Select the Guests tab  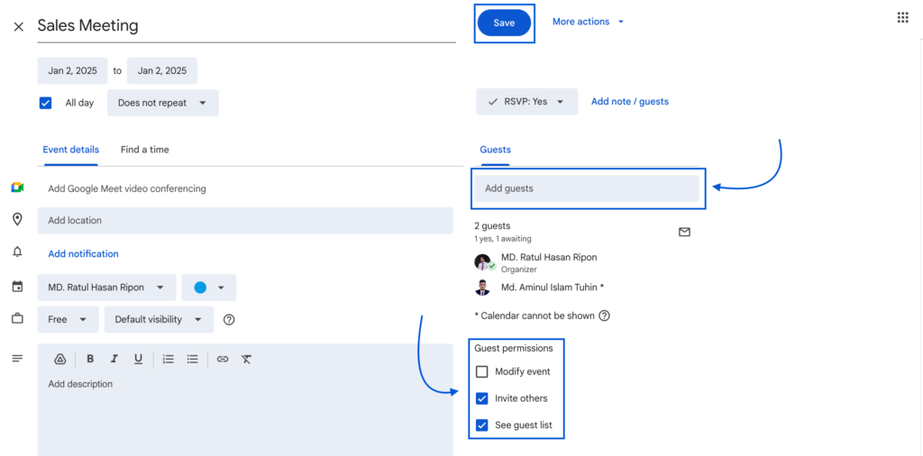[x=495, y=150]
